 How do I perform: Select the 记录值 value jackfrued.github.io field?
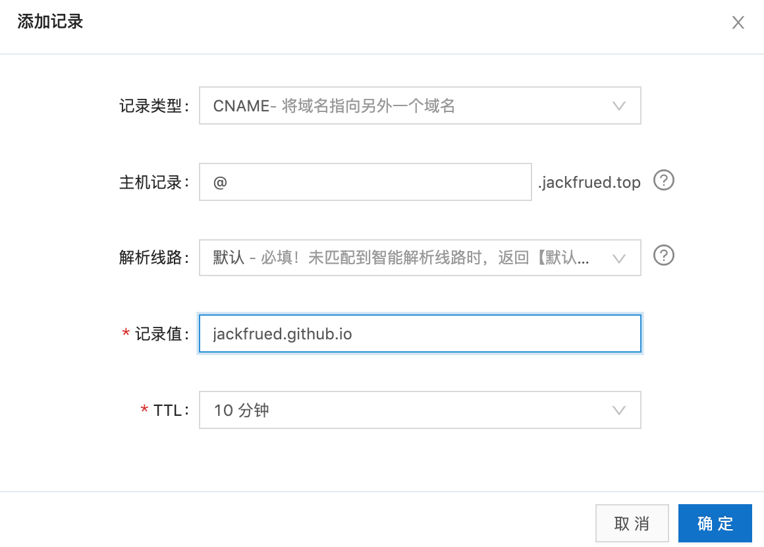pos(420,333)
